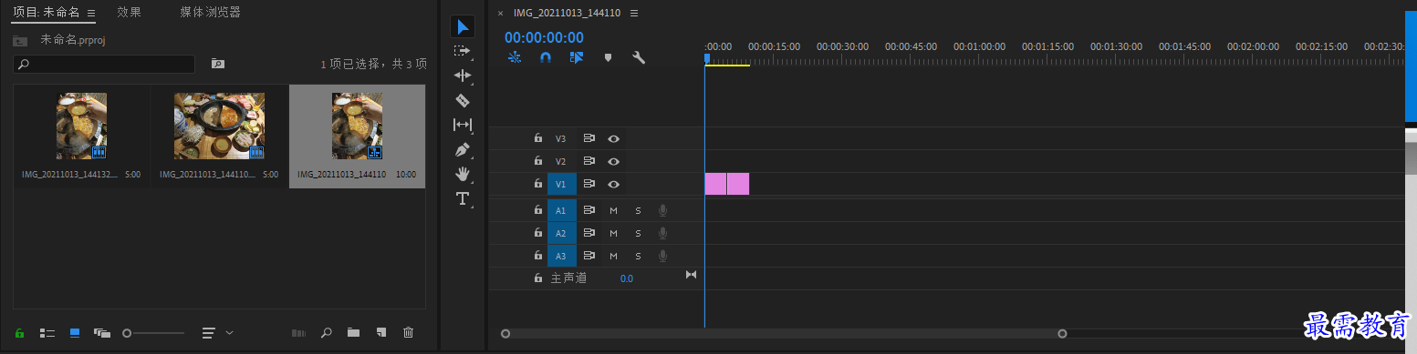This screenshot has height=354, width=1417.
Task: Select the Track Select Forward tool
Action: [x=462, y=51]
